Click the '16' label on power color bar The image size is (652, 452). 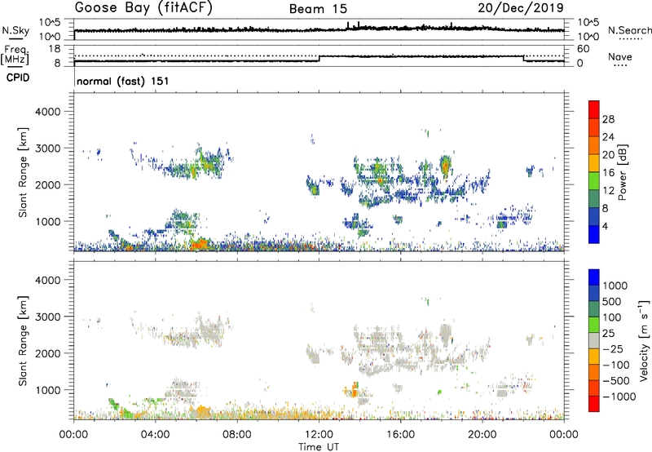coord(608,173)
